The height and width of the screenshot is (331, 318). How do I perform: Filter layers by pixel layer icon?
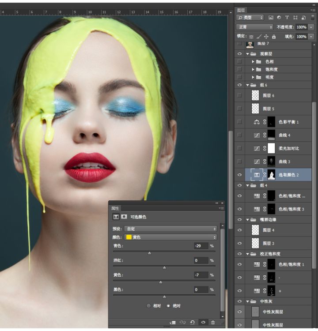point(271,18)
